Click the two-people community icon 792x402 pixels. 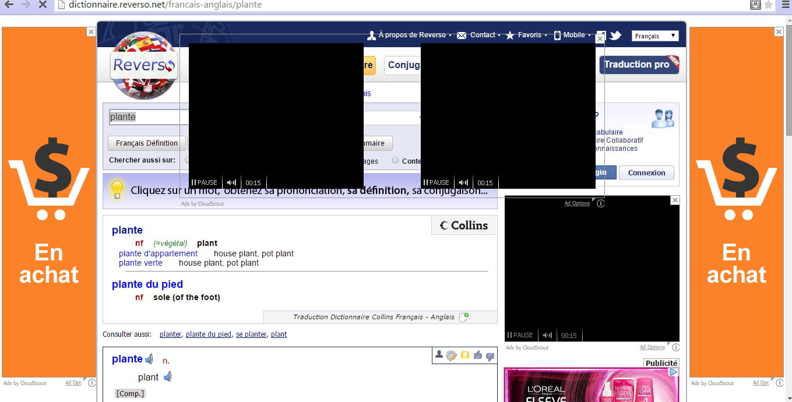(x=663, y=118)
